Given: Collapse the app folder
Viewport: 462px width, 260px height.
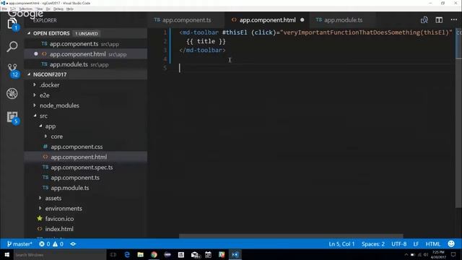Looking at the screenshot, I should coord(40,126).
